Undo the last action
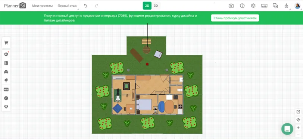Image resolution: width=303 pixels, height=139 pixels. point(85,6)
